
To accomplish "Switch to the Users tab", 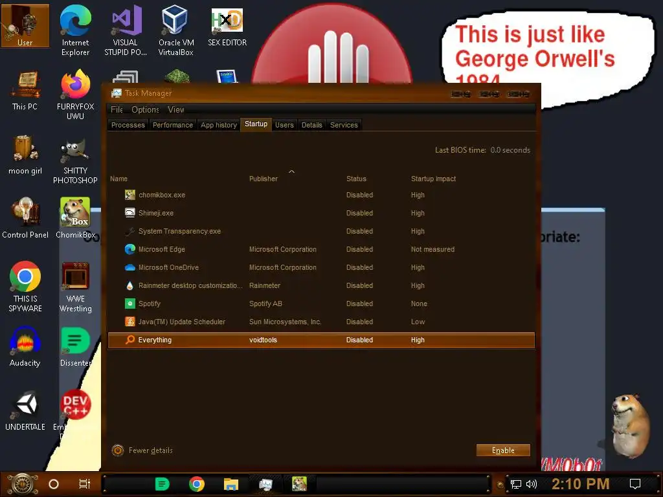I will pyautogui.click(x=284, y=125).
